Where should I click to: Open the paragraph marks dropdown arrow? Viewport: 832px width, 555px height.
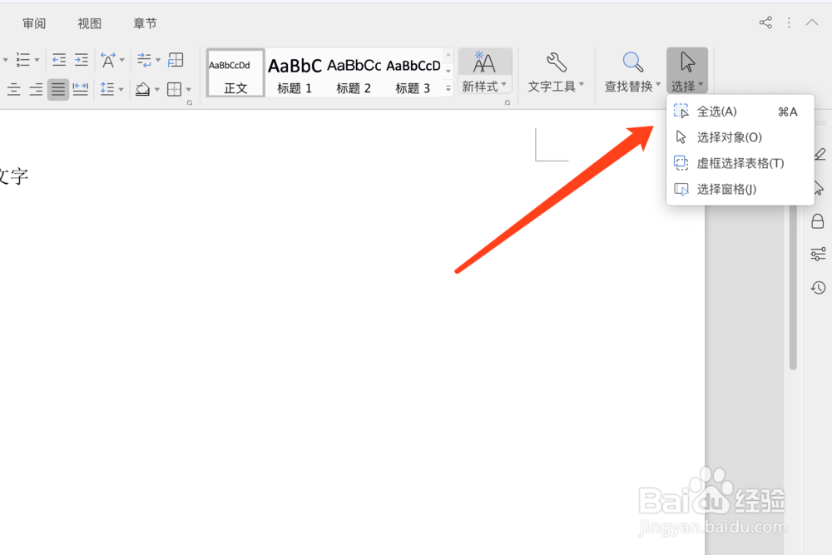(x=158, y=60)
